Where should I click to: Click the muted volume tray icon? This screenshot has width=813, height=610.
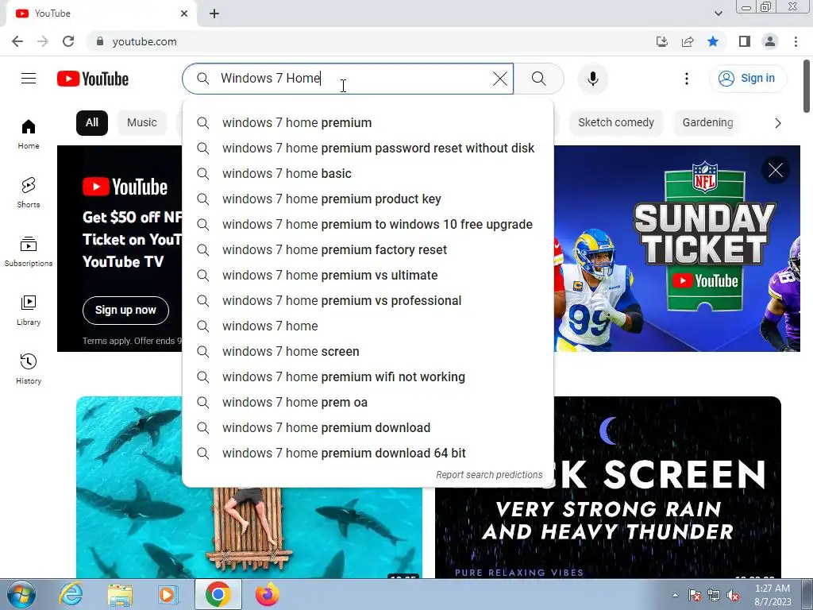733,596
